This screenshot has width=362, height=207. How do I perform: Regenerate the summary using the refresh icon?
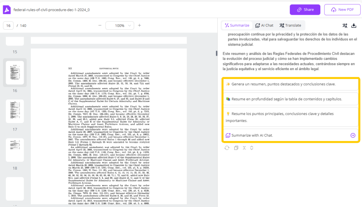coord(227,148)
